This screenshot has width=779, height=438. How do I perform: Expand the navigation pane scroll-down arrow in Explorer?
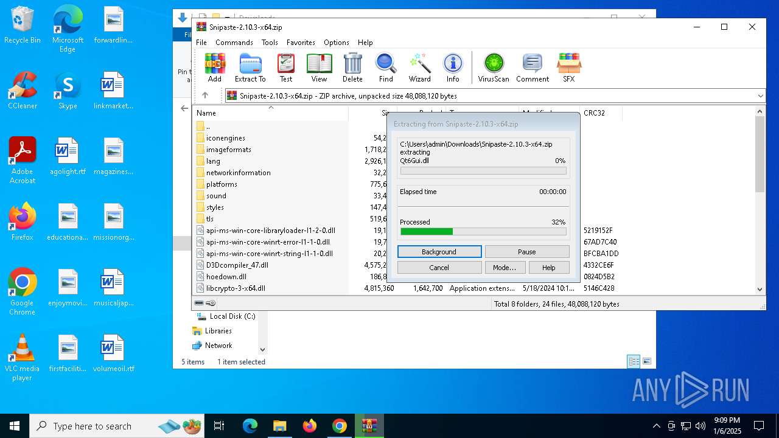coord(262,349)
